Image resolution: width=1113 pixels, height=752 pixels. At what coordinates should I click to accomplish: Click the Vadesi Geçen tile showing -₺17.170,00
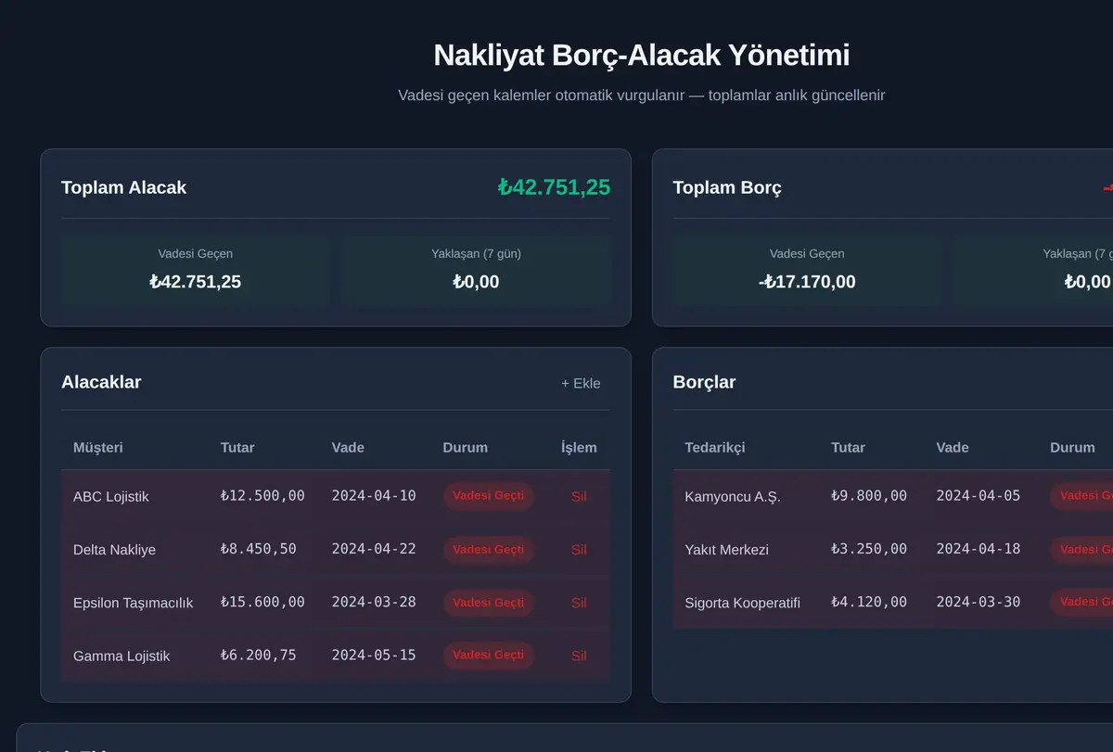807,270
